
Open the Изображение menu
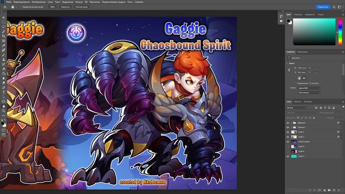click(38, 2)
